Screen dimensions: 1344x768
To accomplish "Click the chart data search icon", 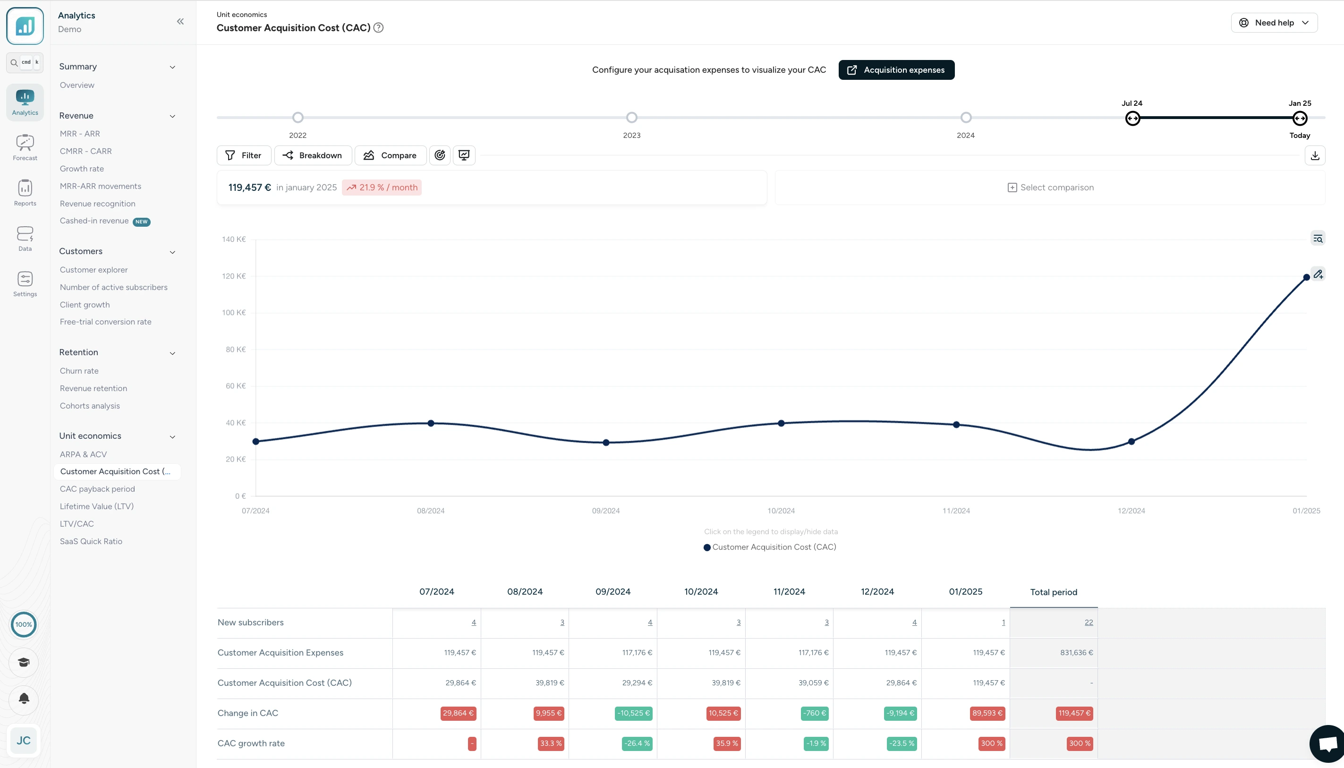I will 1318,239.
